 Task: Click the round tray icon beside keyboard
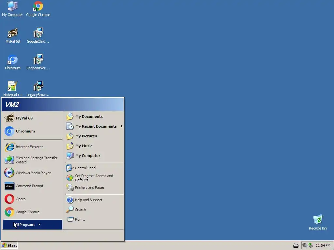[304, 245]
